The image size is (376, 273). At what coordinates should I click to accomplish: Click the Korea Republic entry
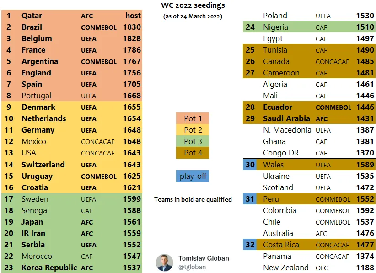coord(49,268)
